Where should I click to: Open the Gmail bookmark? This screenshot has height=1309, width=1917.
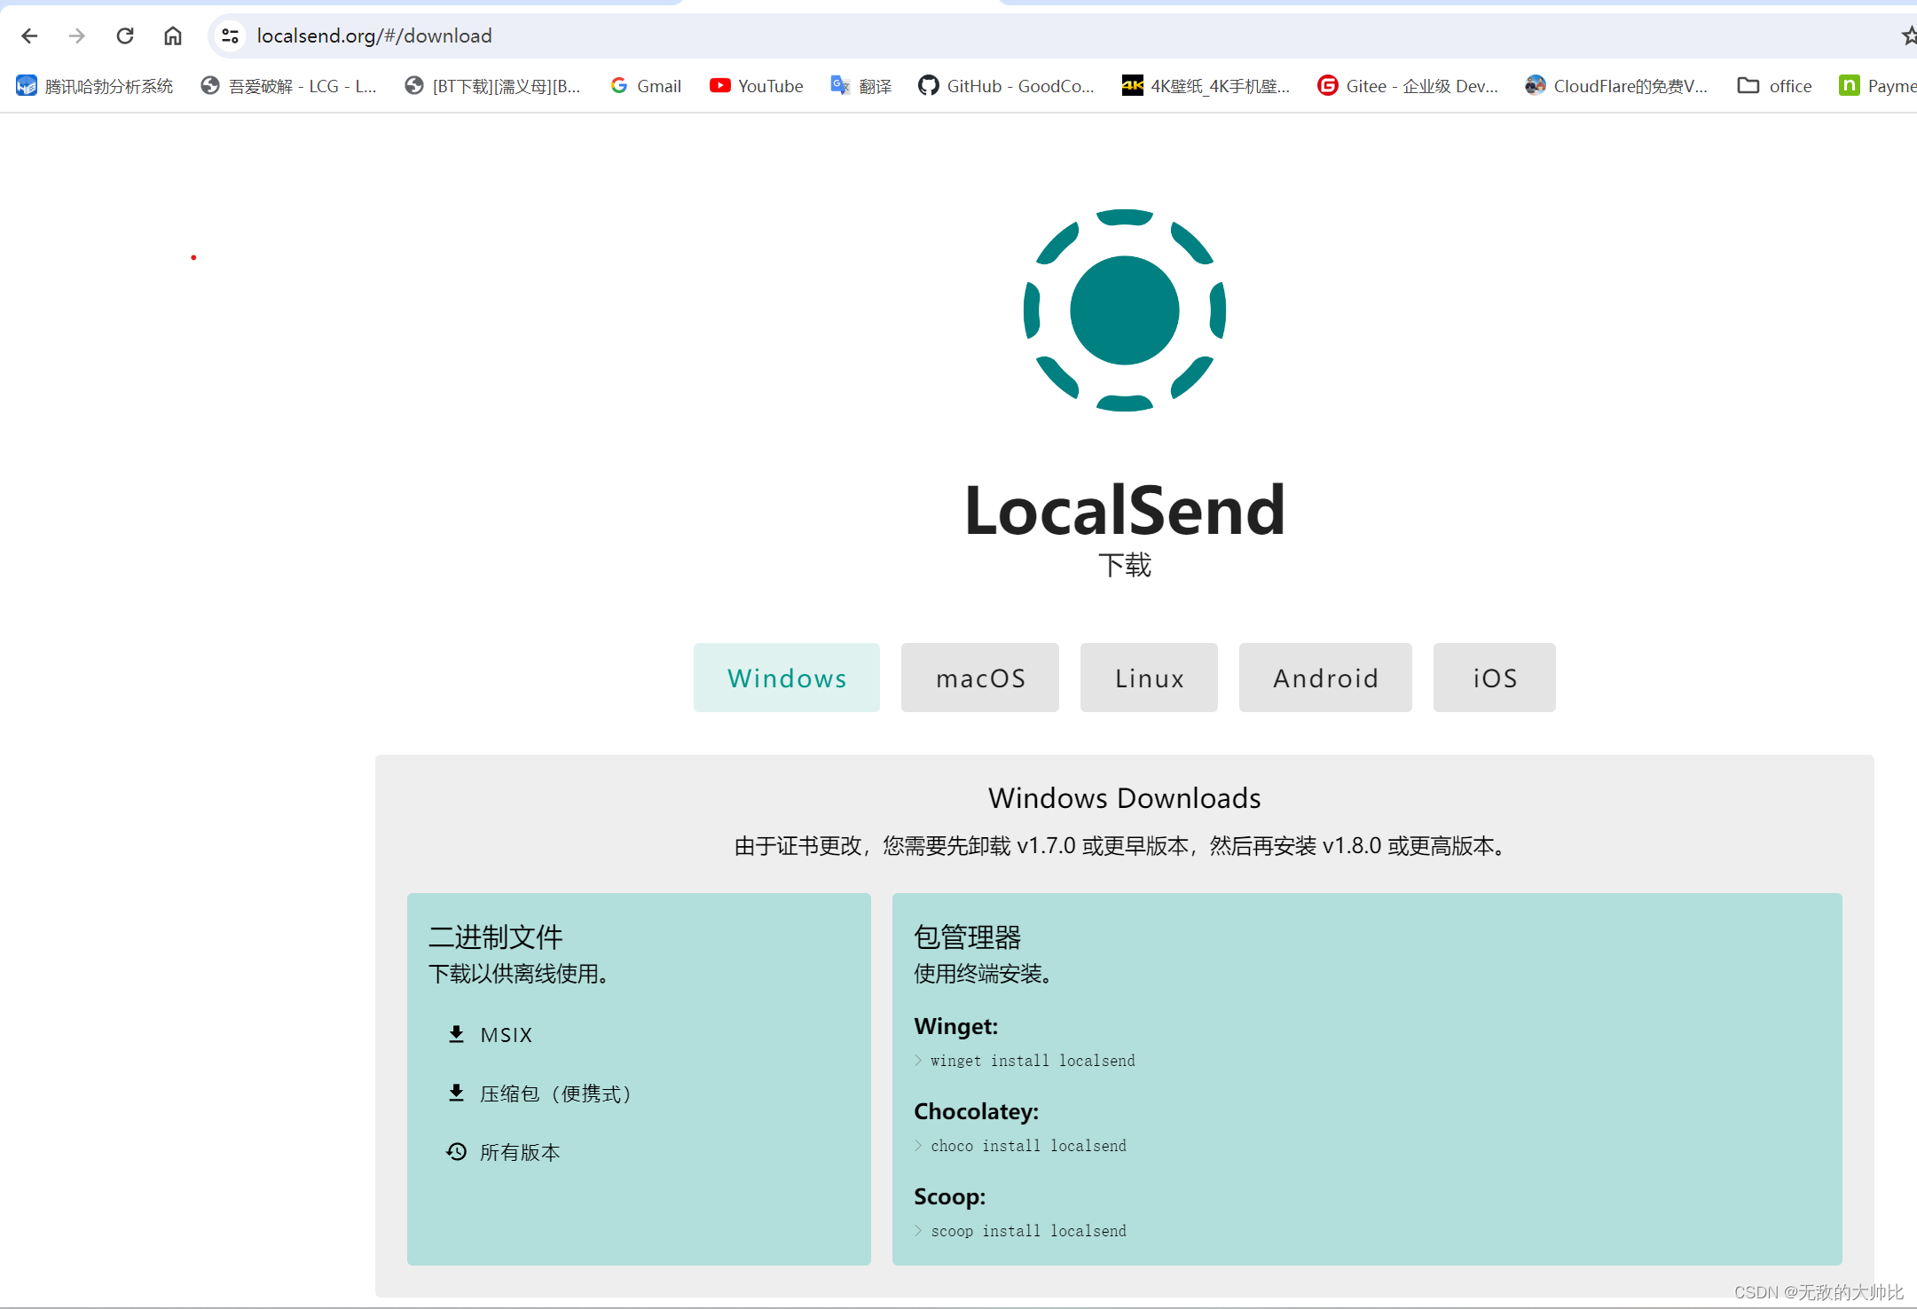pos(645,85)
